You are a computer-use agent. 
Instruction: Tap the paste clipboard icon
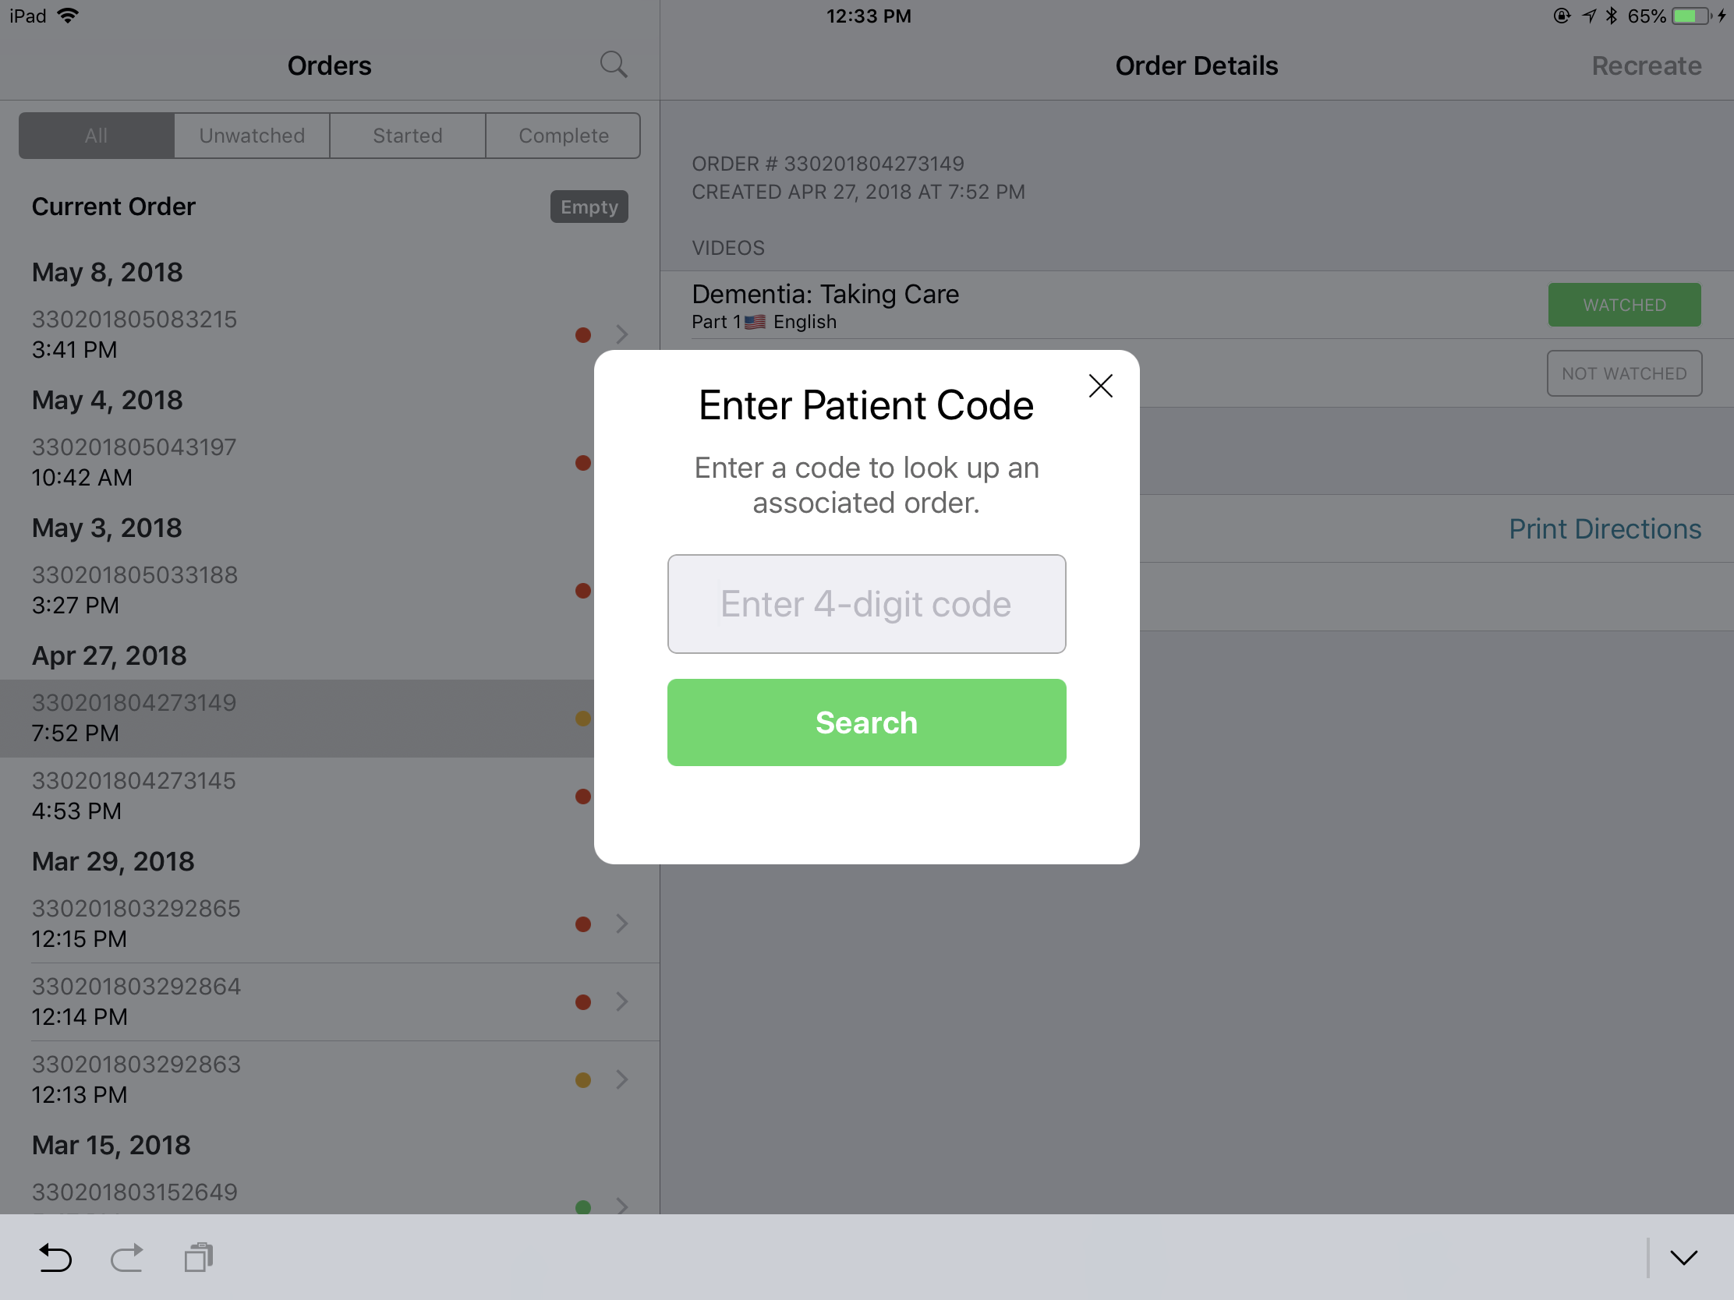(198, 1257)
